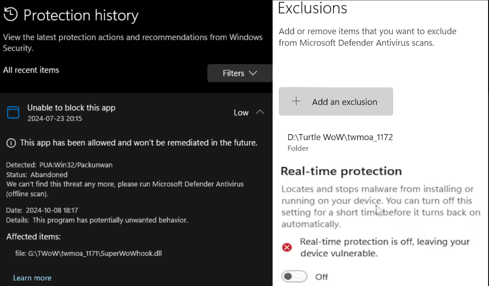Click the blue app window icon
Viewport: 489px width, 286px height.
click(x=13, y=112)
